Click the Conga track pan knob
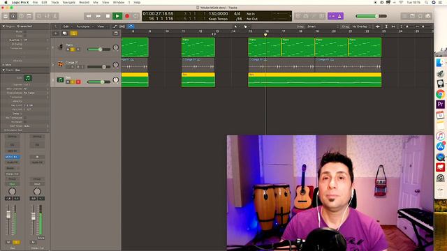The height and width of the screenshot is (251, 447). (x=116, y=65)
